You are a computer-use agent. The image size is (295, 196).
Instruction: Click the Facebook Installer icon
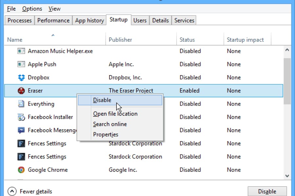click(x=21, y=117)
